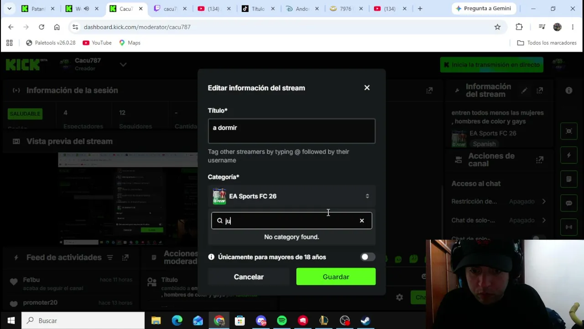Open Spotify from the taskbar

click(x=282, y=321)
